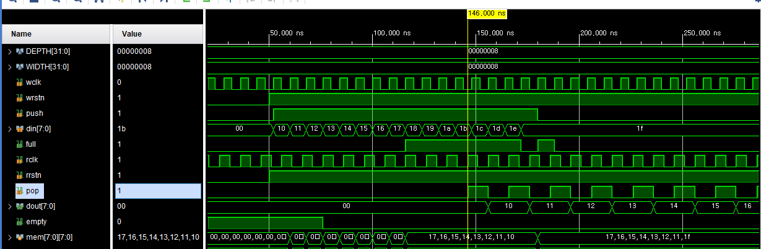
Task: Select the WIDTH value cell 00000008
Action: [158, 67]
